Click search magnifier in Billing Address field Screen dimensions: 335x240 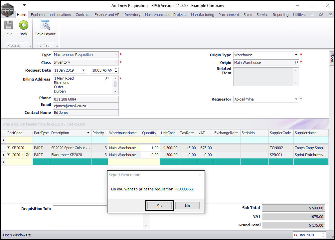(107, 79)
